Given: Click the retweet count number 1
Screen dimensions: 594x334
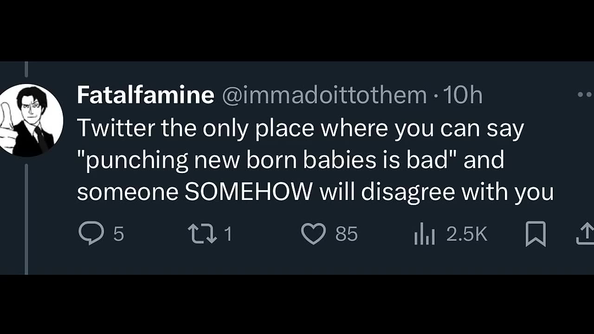Looking at the screenshot, I should (x=228, y=234).
